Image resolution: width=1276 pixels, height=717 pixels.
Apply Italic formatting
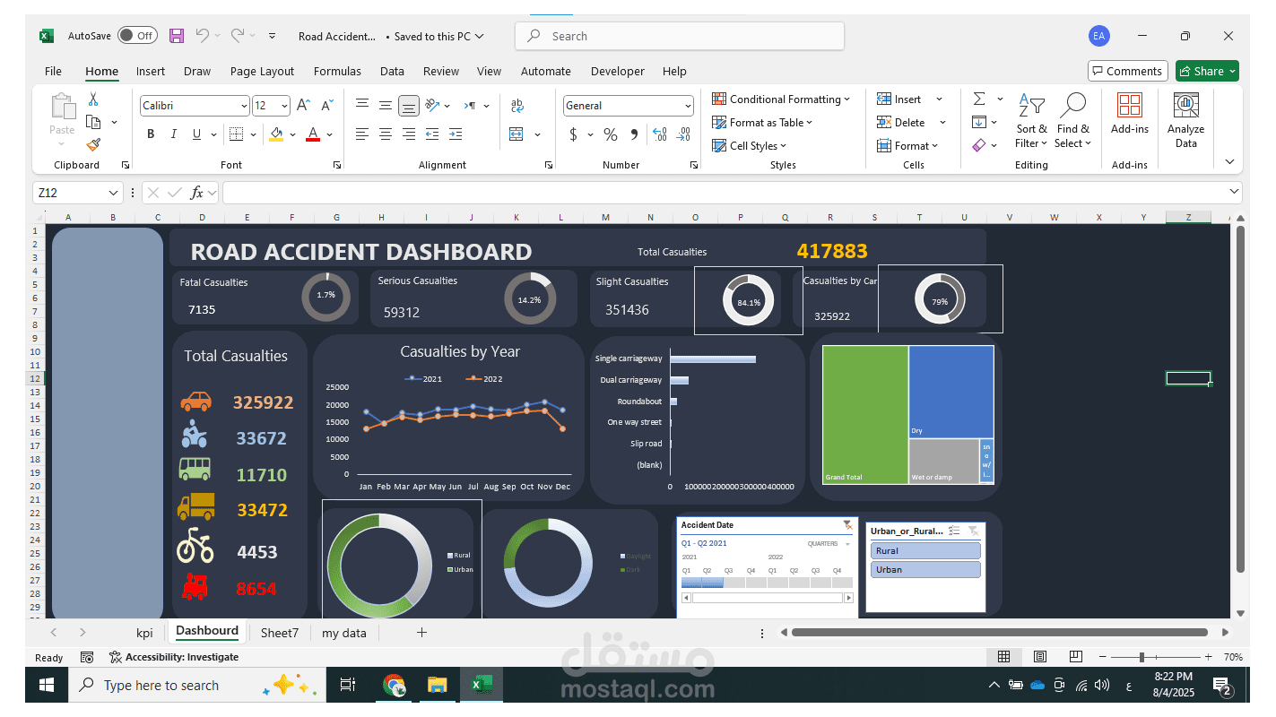pyautogui.click(x=174, y=134)
